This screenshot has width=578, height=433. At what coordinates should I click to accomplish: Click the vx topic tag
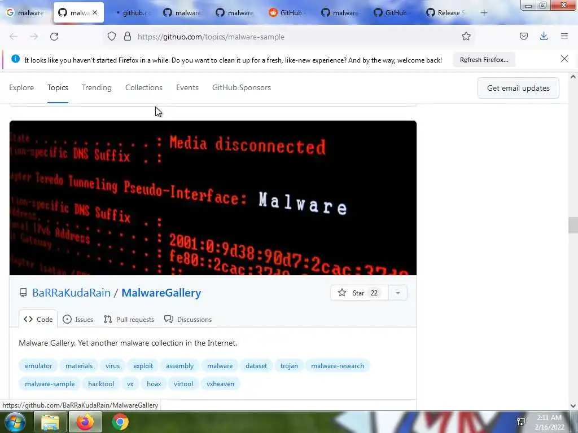[130, 383]
